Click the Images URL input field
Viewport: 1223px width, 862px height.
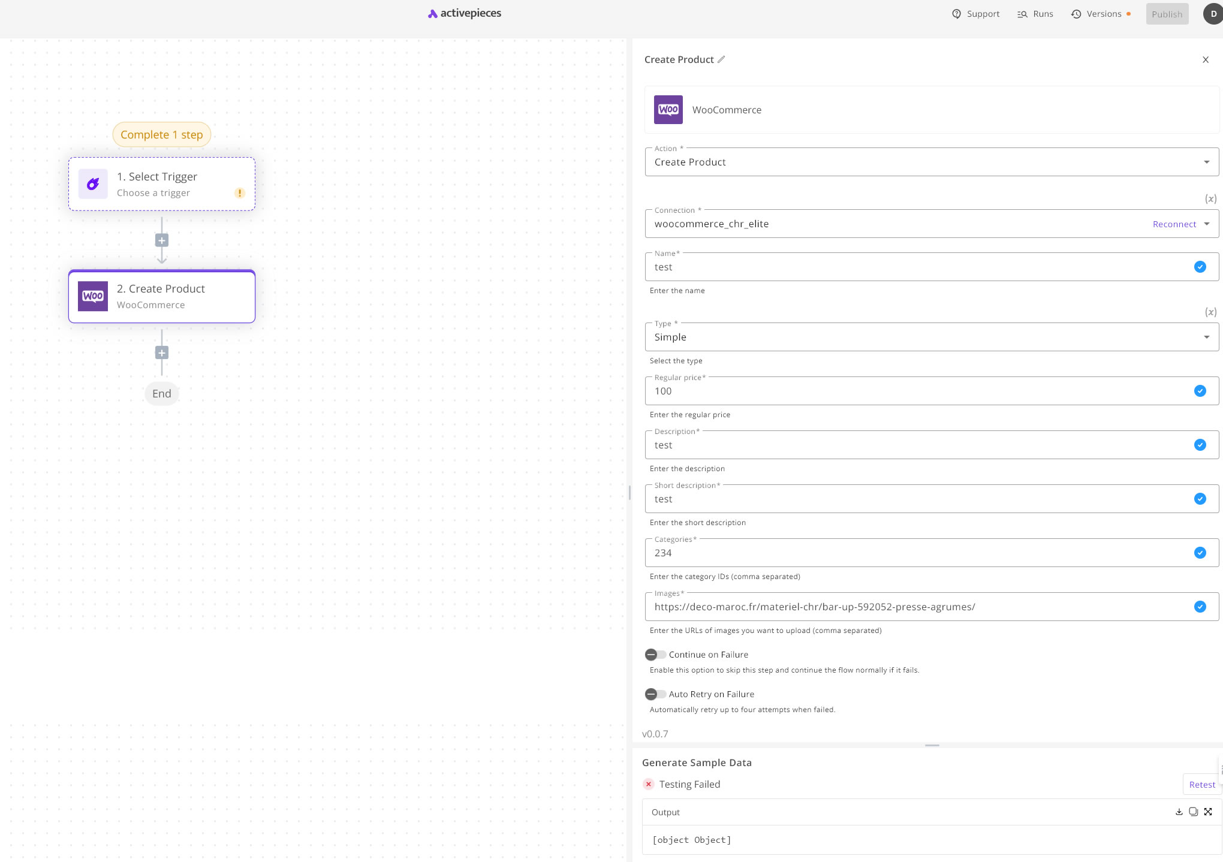pos(932,607)
